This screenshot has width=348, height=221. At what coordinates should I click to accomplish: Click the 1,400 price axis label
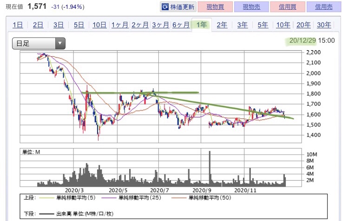313,135
